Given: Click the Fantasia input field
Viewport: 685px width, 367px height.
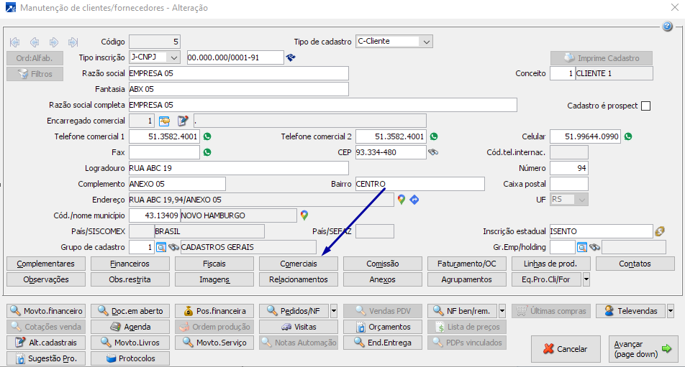Looking at the screenshot, I should [239, 89].
